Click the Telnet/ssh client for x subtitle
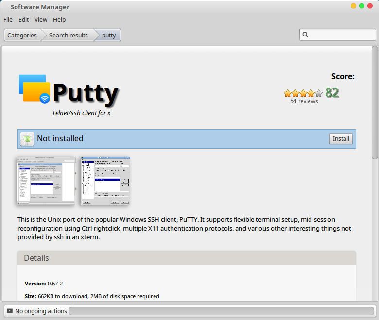Viewport: 379px width, 320px height. 81,113
